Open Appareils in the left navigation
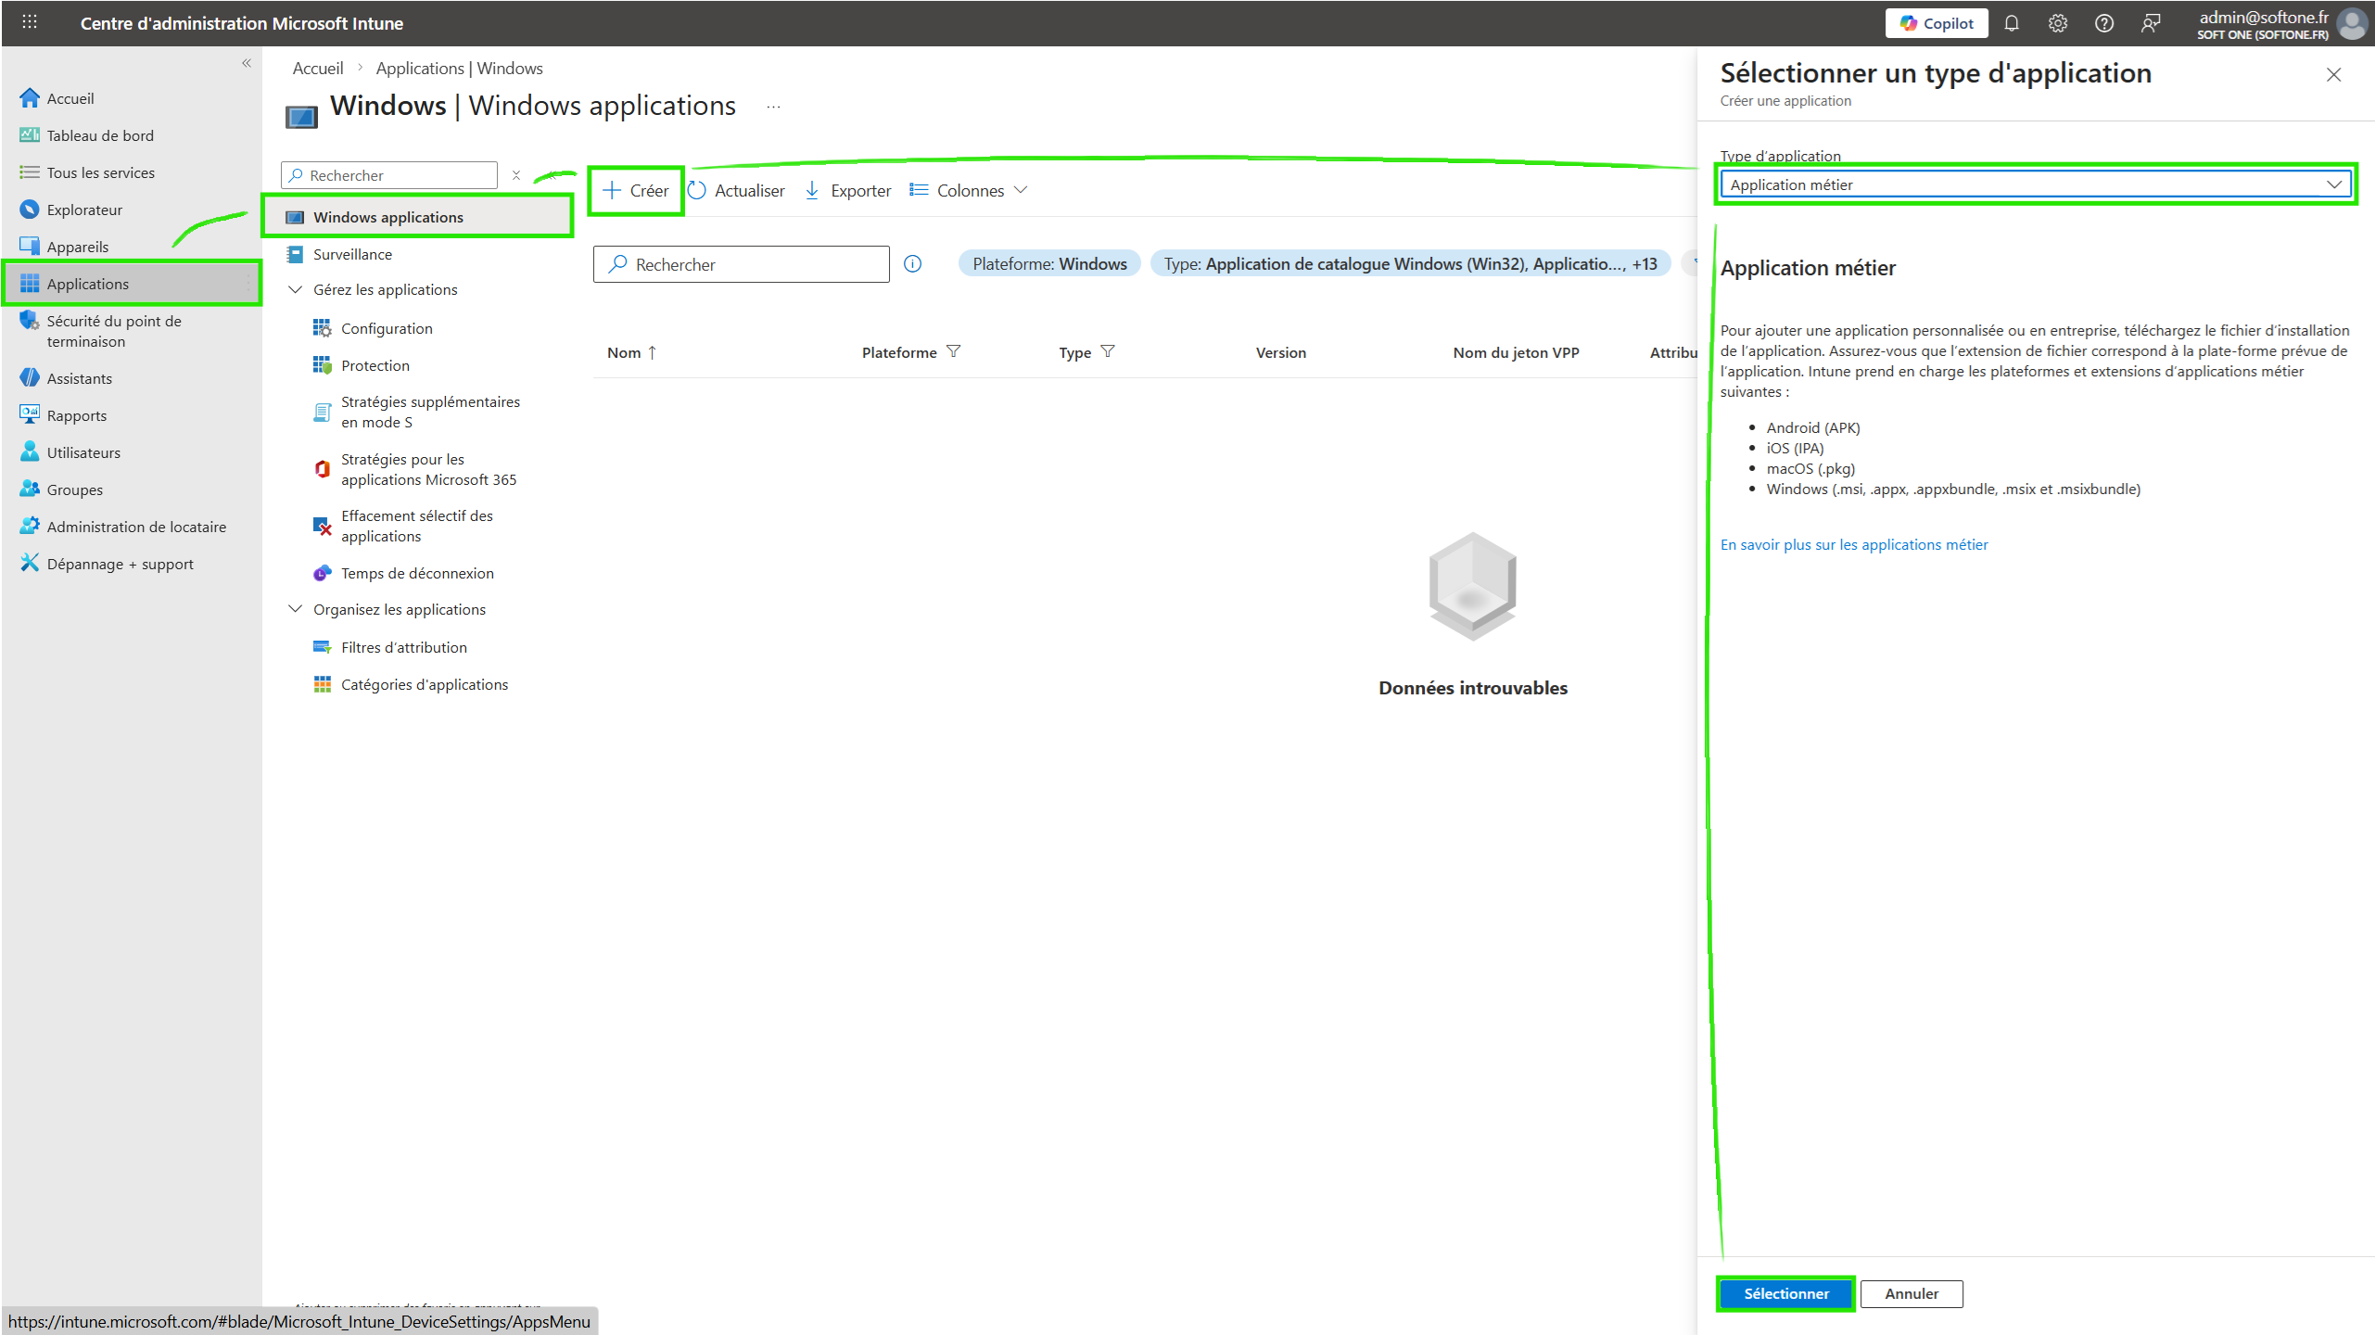This screenshot has height=1335, width=2375. pyautogui.click(x=78, y=247)
